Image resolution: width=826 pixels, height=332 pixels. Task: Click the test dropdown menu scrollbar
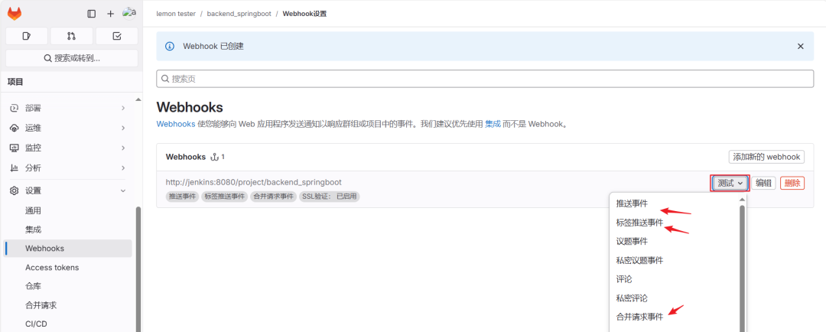[742, 260]
